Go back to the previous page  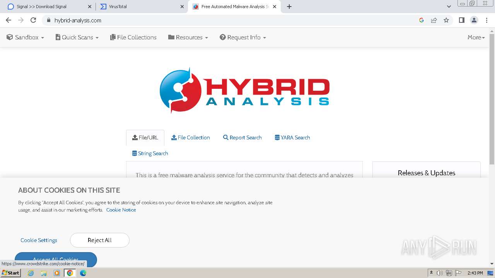tap(9, 20)
